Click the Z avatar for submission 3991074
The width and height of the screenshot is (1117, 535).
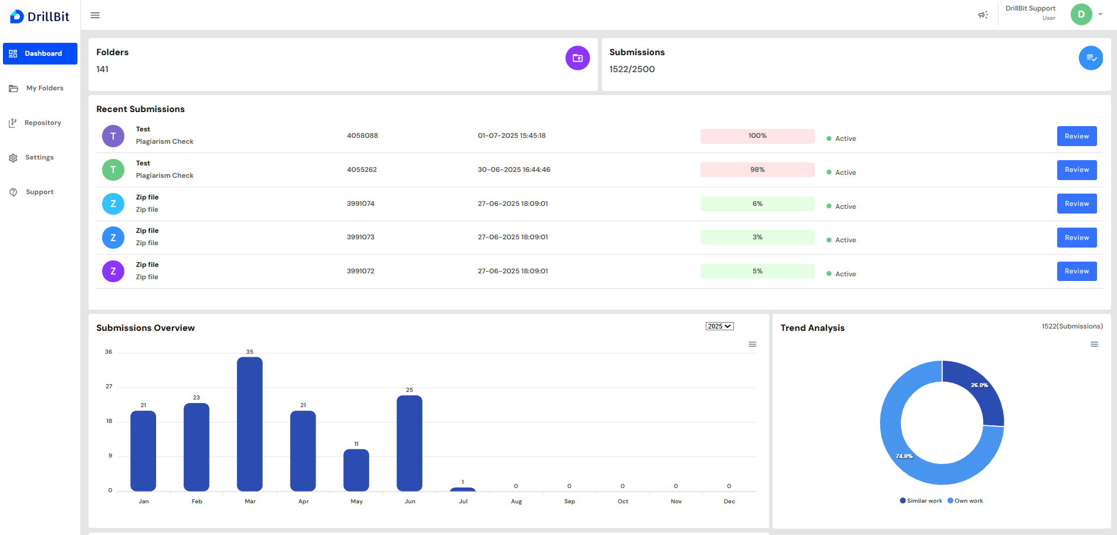(113, 204)
